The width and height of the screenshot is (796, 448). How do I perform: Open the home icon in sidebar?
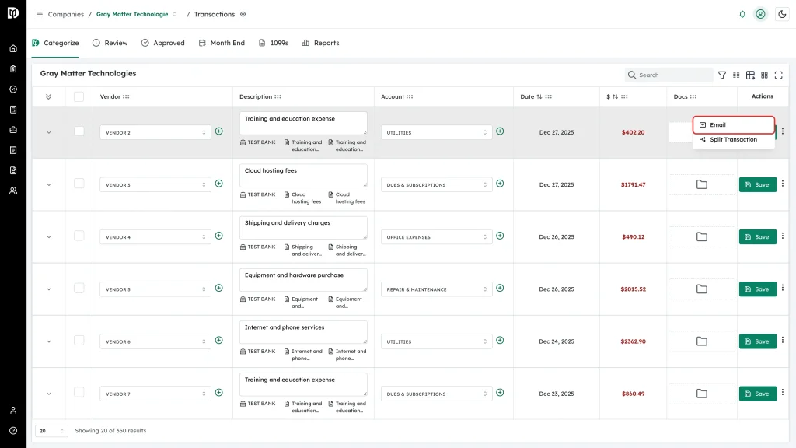[13, 49]
